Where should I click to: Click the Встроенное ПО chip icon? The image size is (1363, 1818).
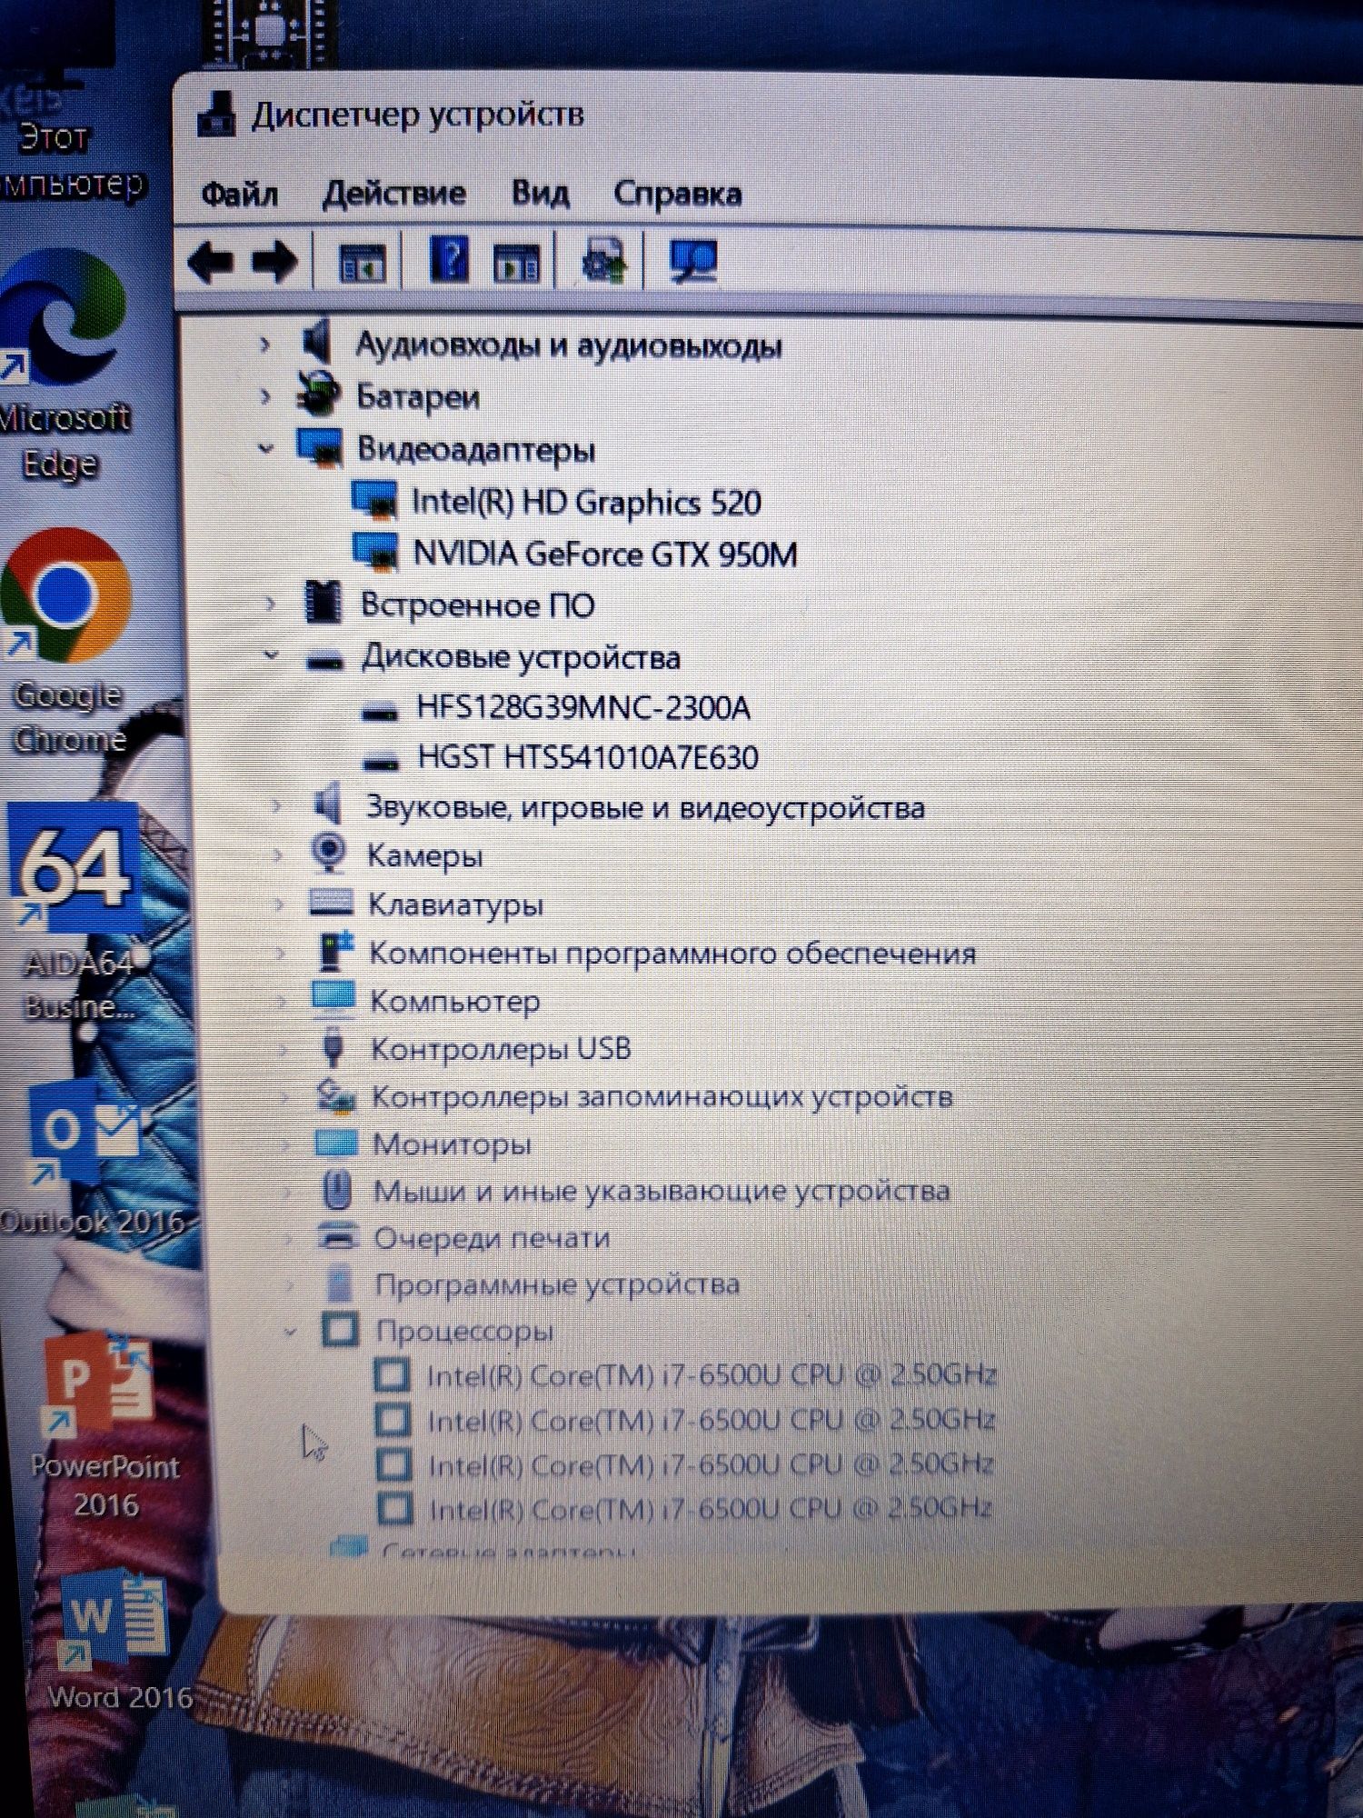[x=323, y=603]
